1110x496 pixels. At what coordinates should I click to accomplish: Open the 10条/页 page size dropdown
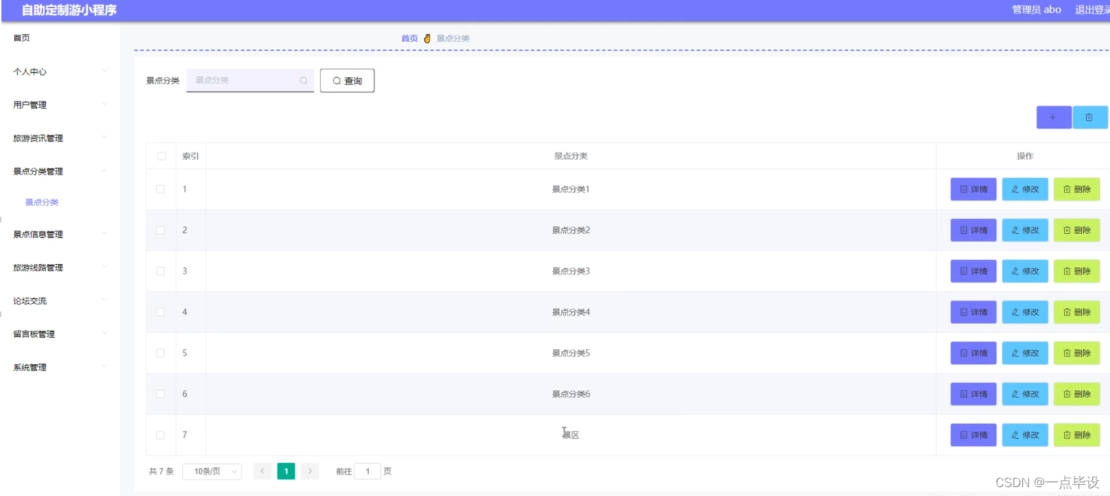[212, 471]
